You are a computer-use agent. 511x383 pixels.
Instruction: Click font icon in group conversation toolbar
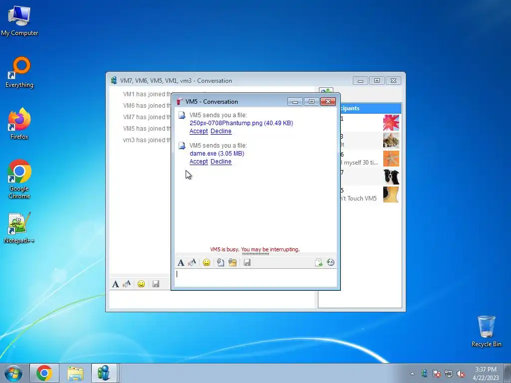click(x=115, y=284)
